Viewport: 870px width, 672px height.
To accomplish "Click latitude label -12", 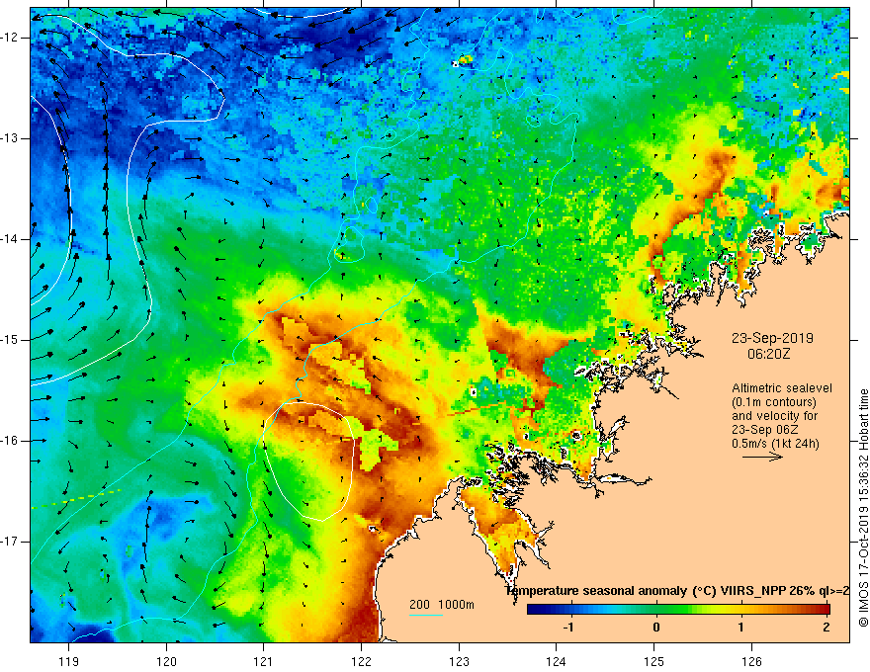I will coord(11,38).
